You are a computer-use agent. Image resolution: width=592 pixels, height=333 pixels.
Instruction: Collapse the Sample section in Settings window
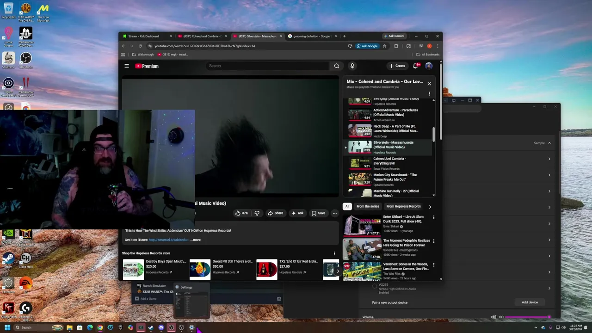click(549, 143)
